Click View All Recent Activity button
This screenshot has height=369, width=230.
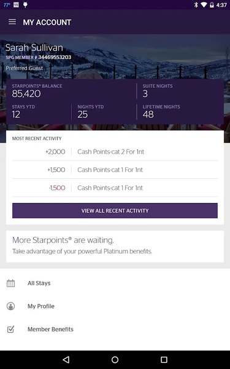(x=115, y=210)
